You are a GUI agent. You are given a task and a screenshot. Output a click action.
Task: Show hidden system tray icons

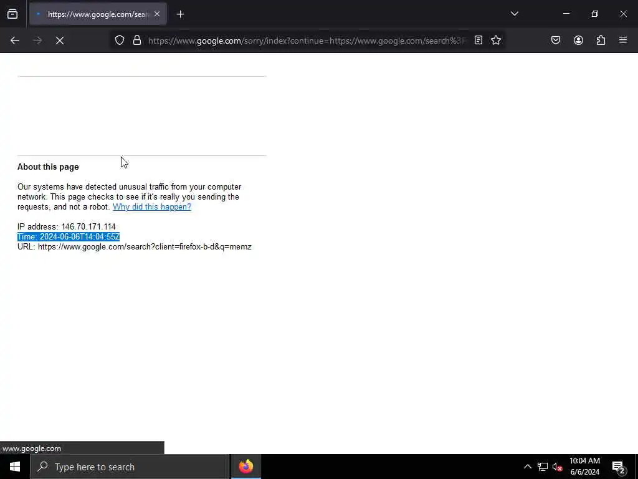click(527, 467)
